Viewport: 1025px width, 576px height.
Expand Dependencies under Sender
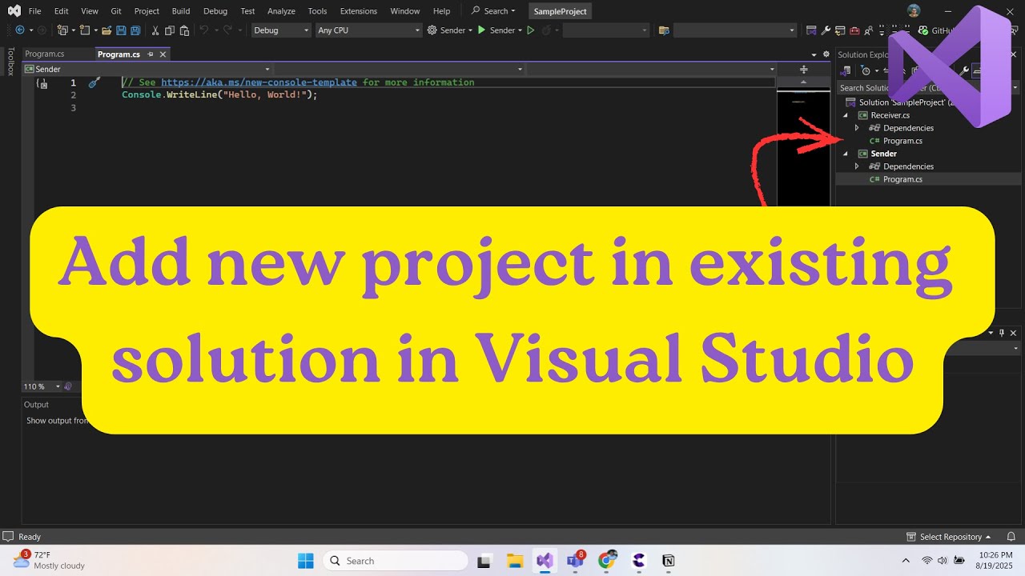coord(857,166)
